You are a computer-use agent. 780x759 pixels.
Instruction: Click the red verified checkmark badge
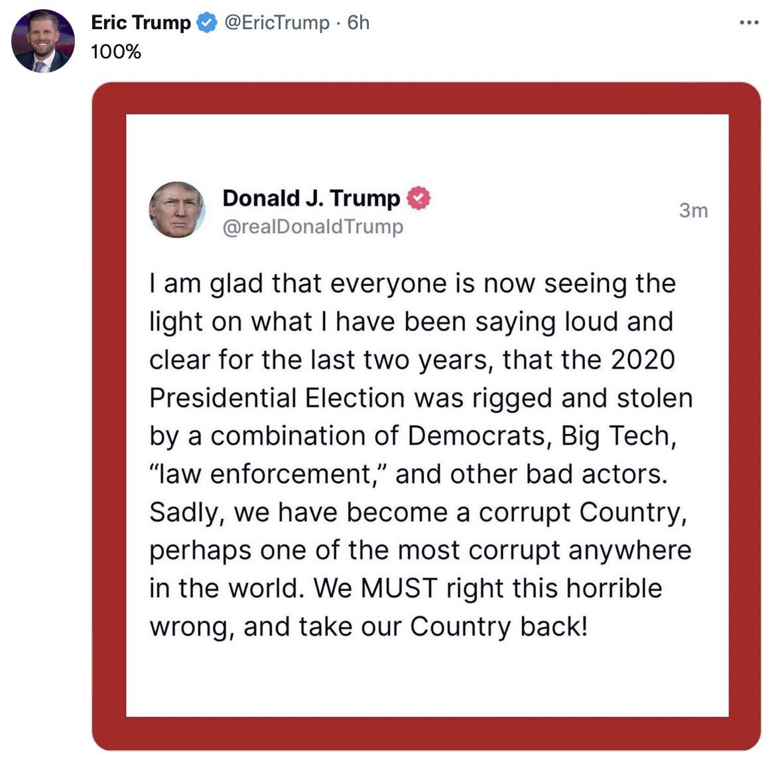point(419,198)
